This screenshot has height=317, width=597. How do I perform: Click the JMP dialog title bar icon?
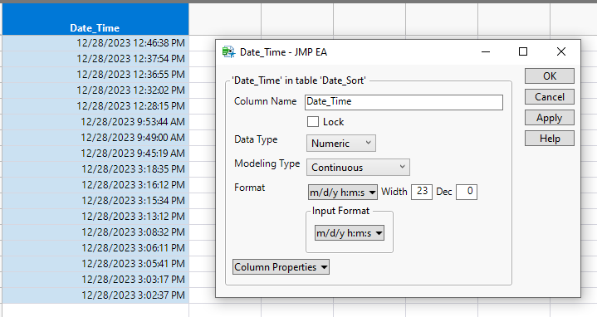[228, 51]
